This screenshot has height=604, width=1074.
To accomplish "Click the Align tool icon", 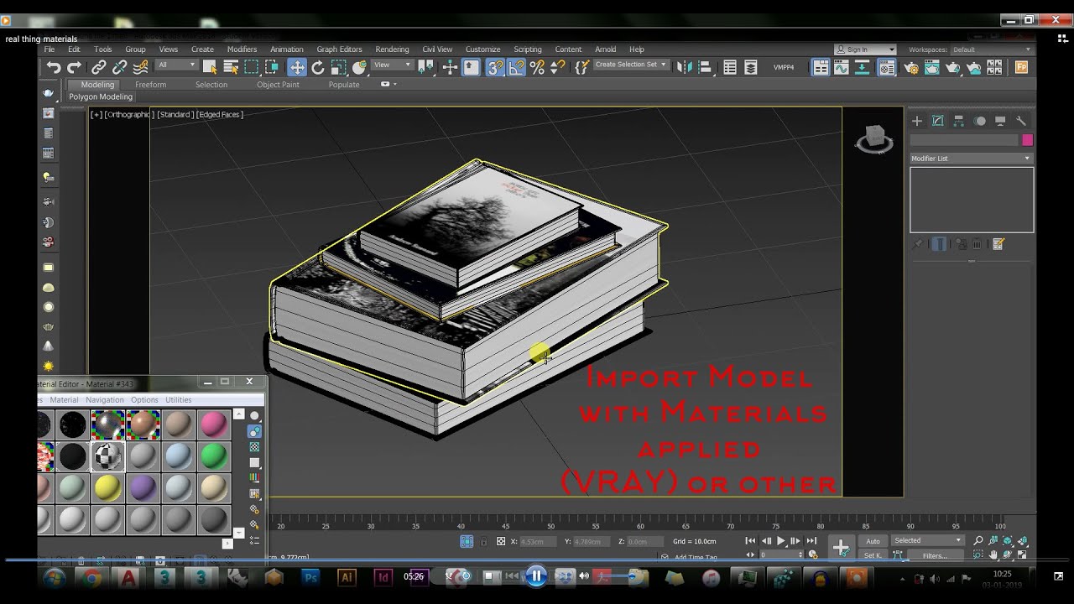I will coord(706,68).
